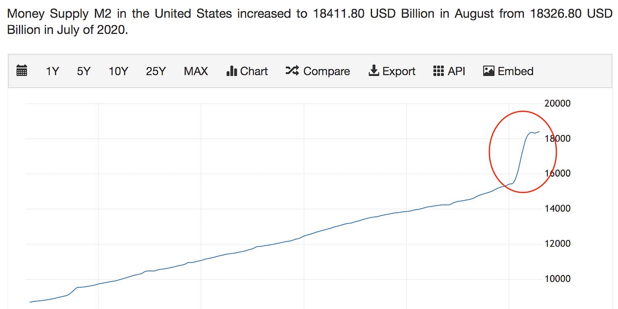Click the download arrow beside Export
The image size is (618, 309).
[374, 71]
